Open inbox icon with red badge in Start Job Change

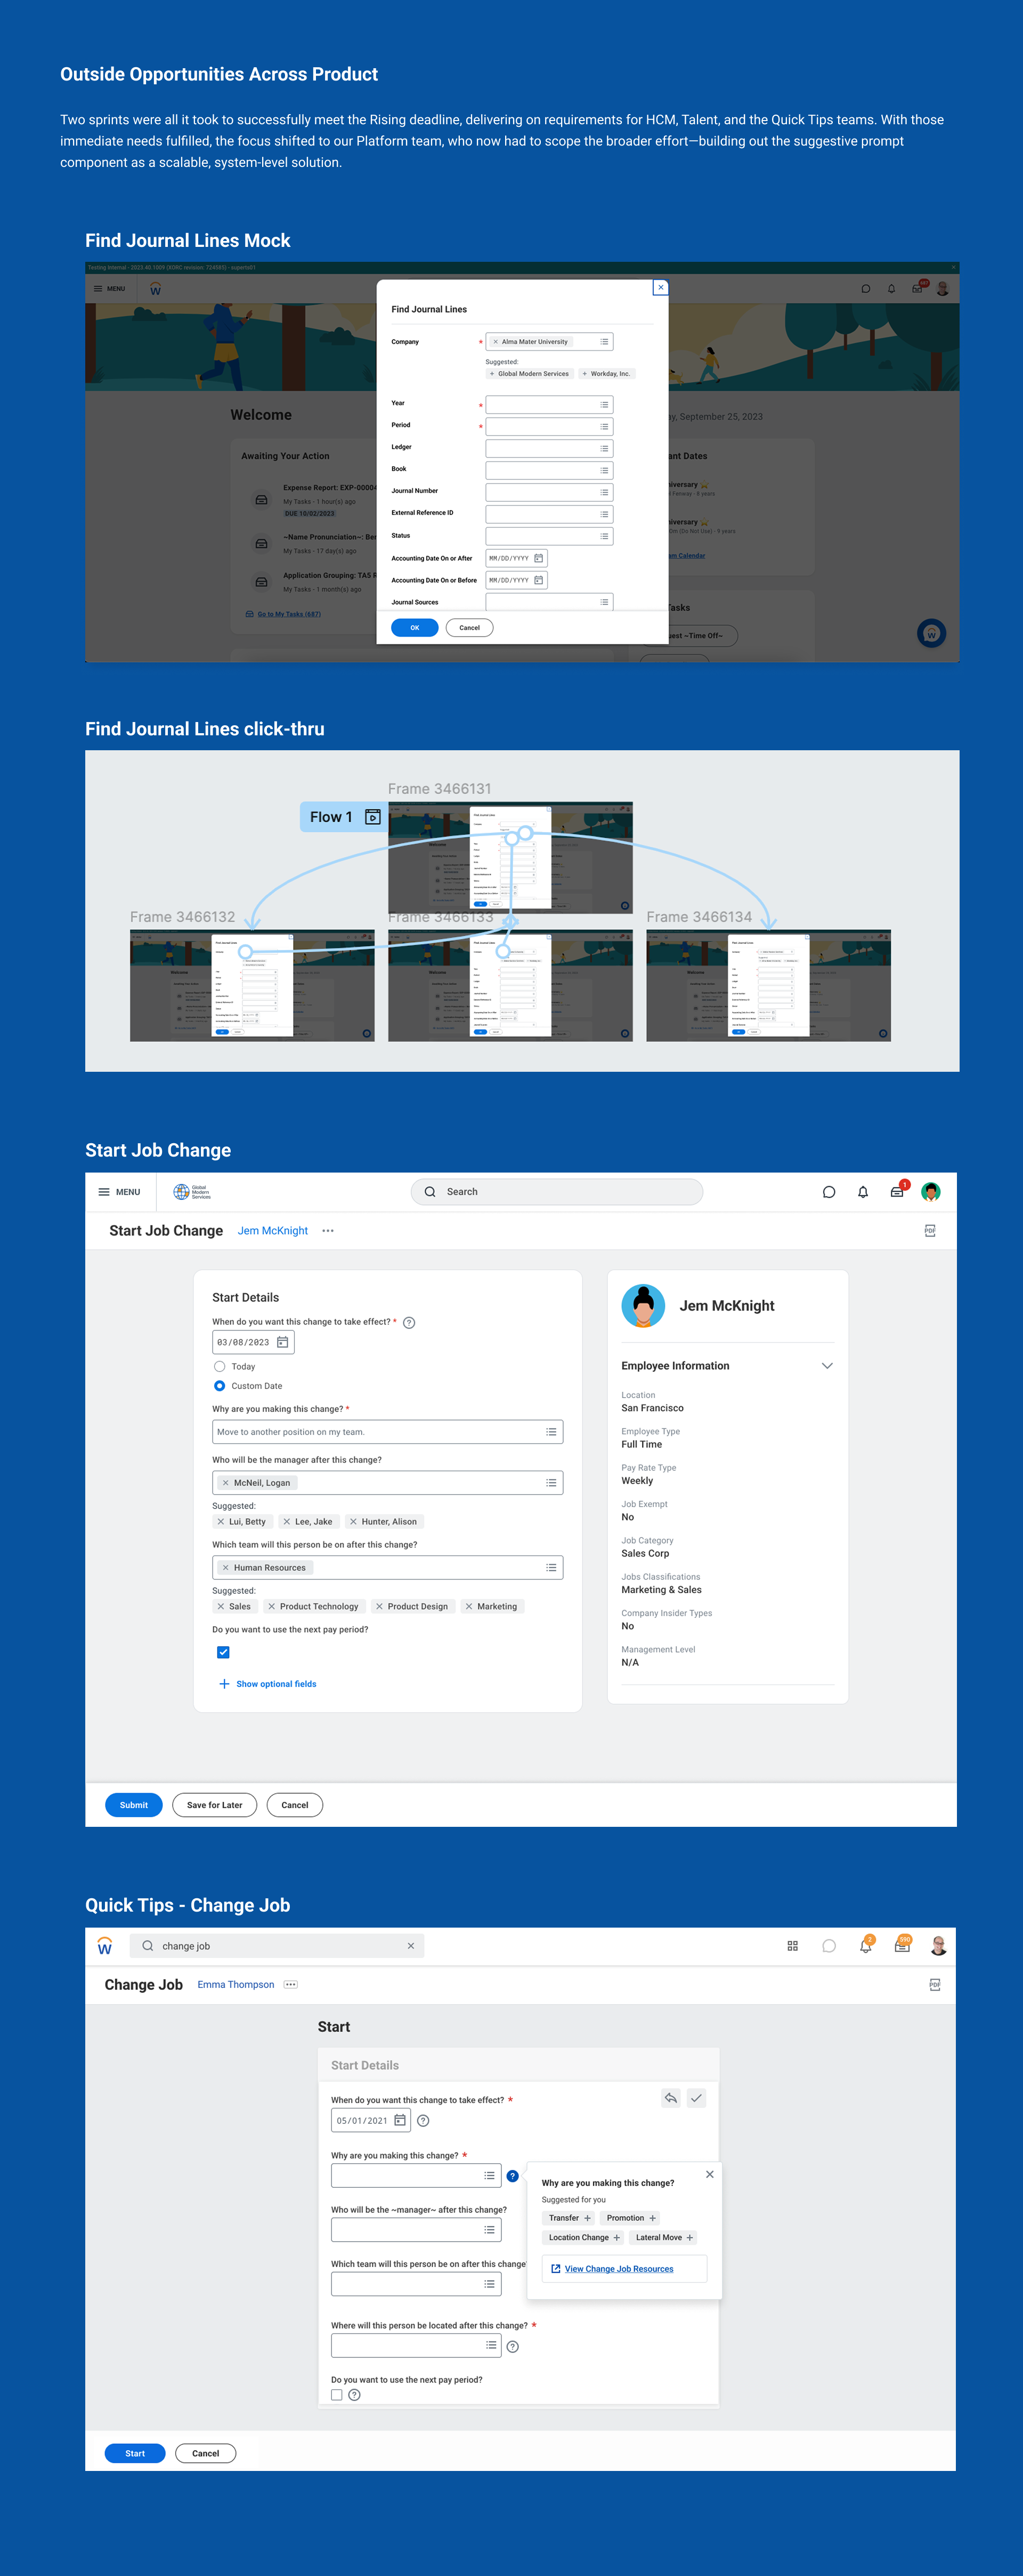pyautogui.click(x=897, y=1192)
